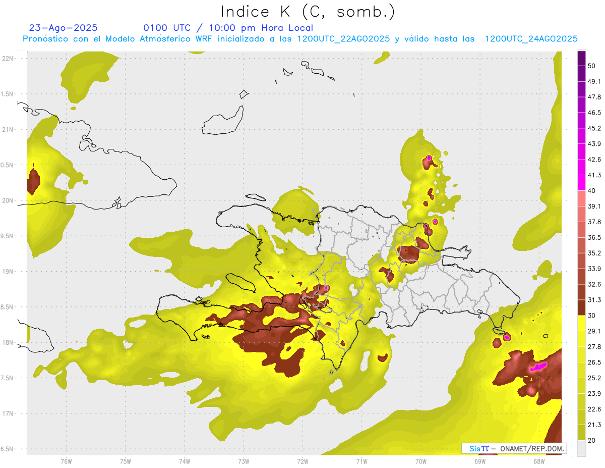Click the '17N' latitude label
605x468 pixels.
[8, 413]
